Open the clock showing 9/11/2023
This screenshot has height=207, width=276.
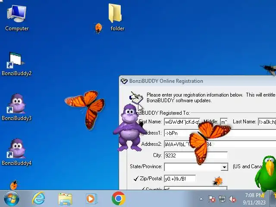coord(254,199)
